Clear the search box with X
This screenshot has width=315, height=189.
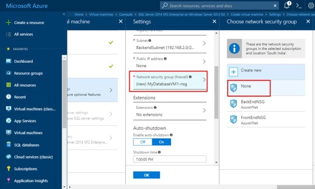pos(275,6)
